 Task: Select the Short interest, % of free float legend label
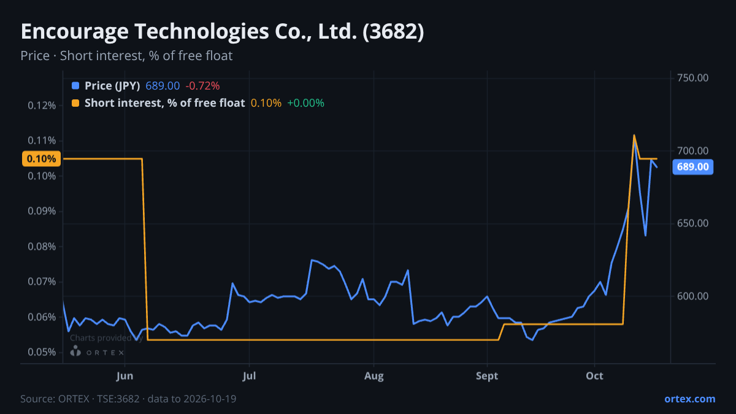(x=164, y=103)
